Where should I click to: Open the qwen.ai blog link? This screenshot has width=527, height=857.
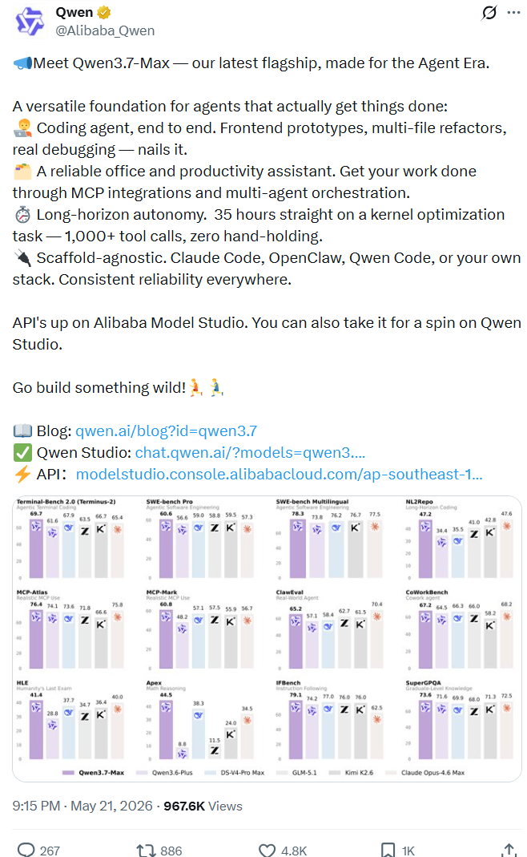coord(166,431)
